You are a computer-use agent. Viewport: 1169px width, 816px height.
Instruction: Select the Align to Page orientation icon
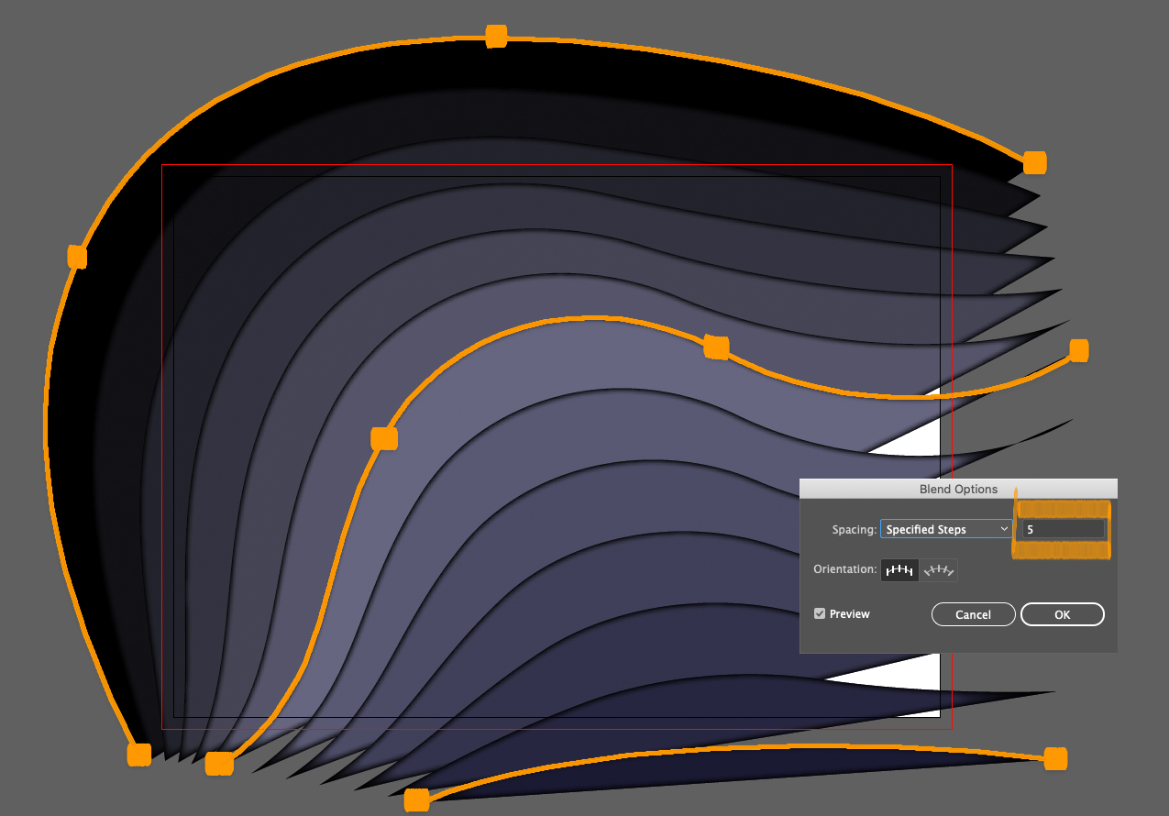[x=899, y=569]
